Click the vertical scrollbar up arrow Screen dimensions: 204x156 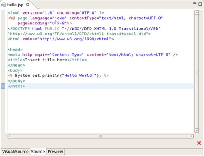coord(197,12)
